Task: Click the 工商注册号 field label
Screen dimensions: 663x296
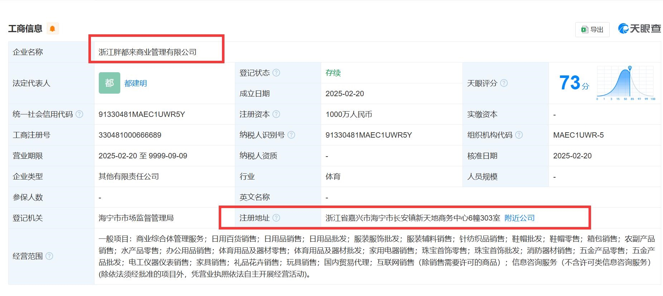Action: [32, 135]
